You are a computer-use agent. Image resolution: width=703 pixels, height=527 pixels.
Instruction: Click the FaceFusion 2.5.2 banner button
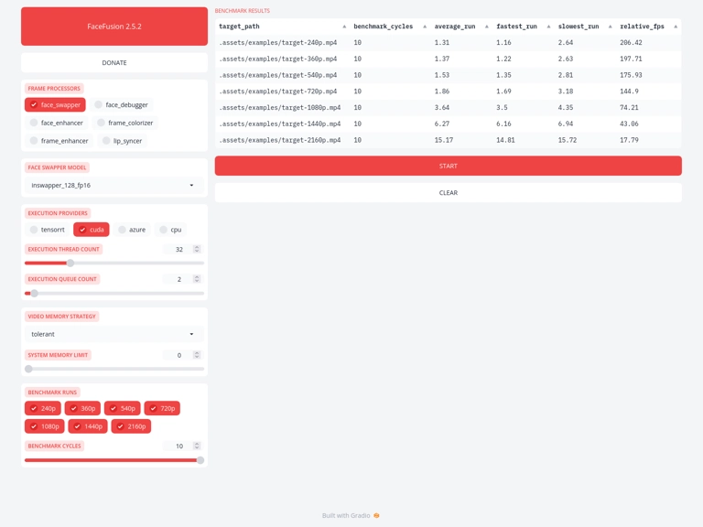point(114,27)
